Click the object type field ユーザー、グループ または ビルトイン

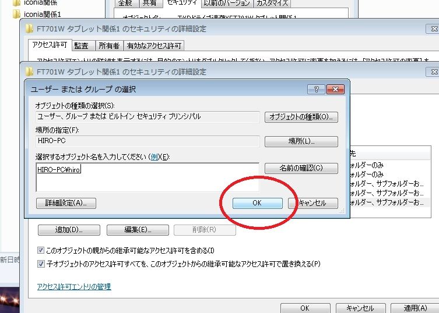(x=147, y=117)
